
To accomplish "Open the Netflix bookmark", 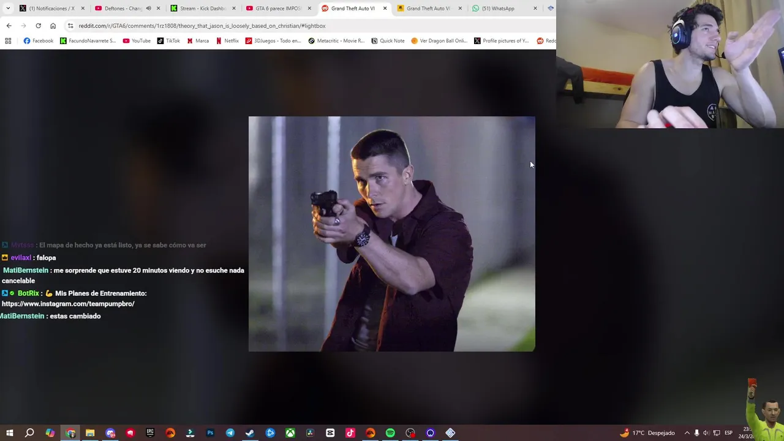I will point(227,41).
